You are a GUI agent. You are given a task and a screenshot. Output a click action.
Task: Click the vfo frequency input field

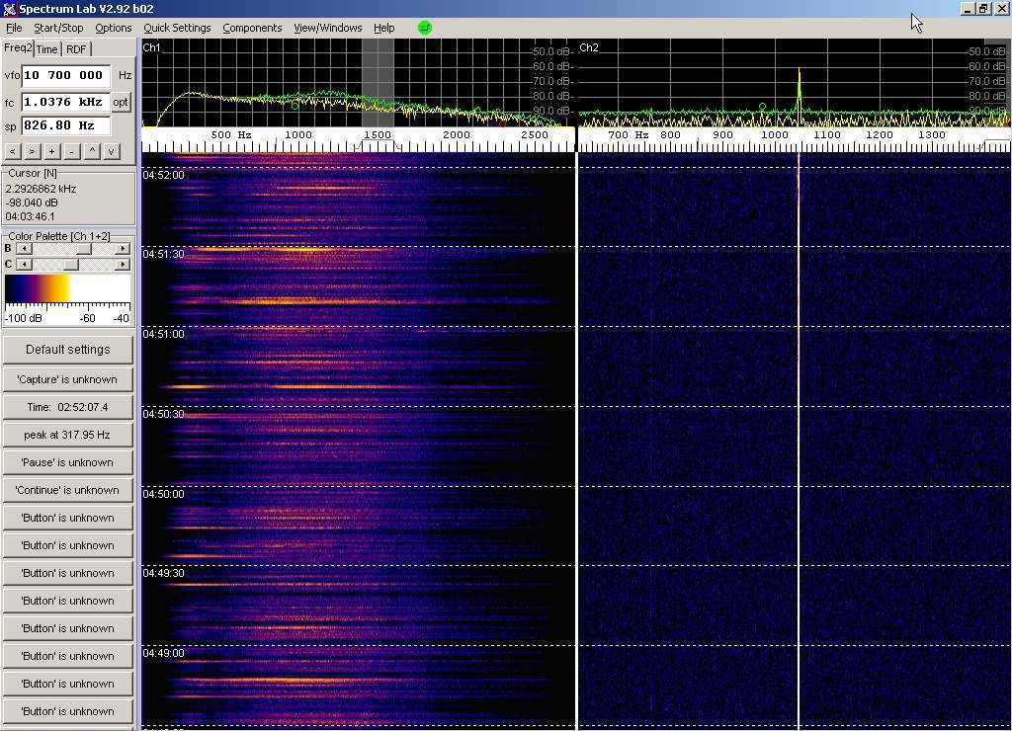click(65, 75)
